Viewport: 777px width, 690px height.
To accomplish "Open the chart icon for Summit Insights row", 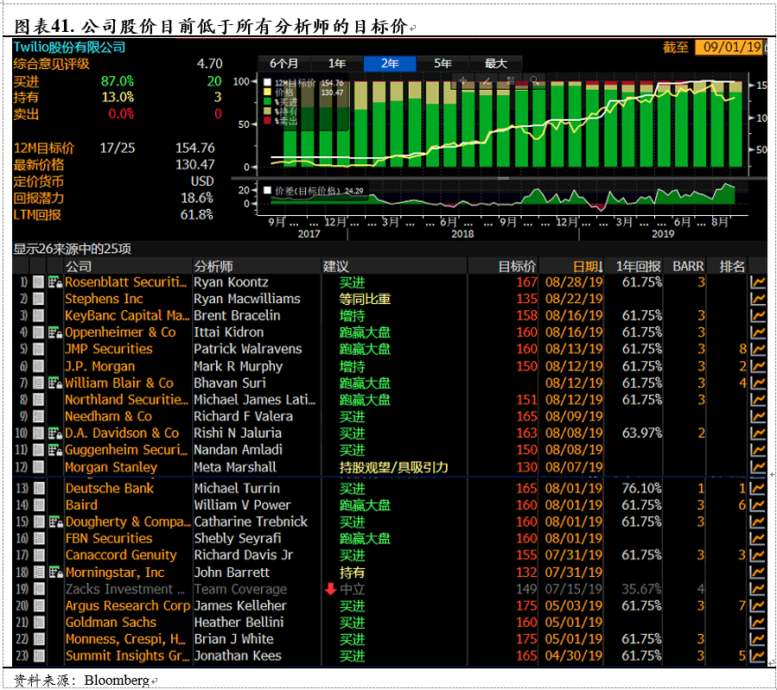I will (x=758, y=655).
